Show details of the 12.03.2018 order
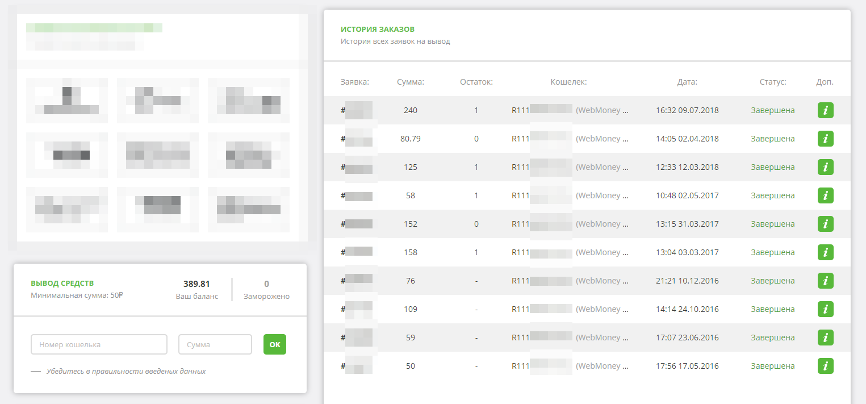 (825, 167)
